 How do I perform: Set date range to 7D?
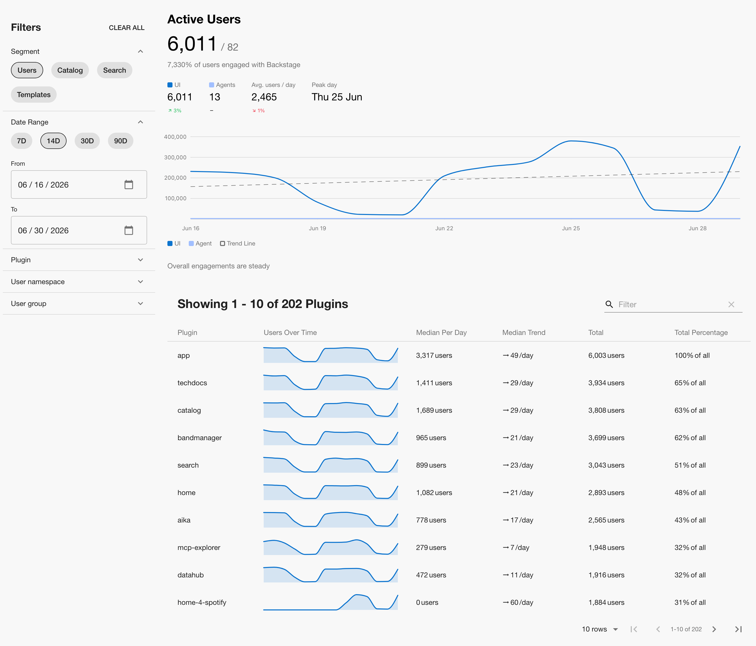[22, 141]
